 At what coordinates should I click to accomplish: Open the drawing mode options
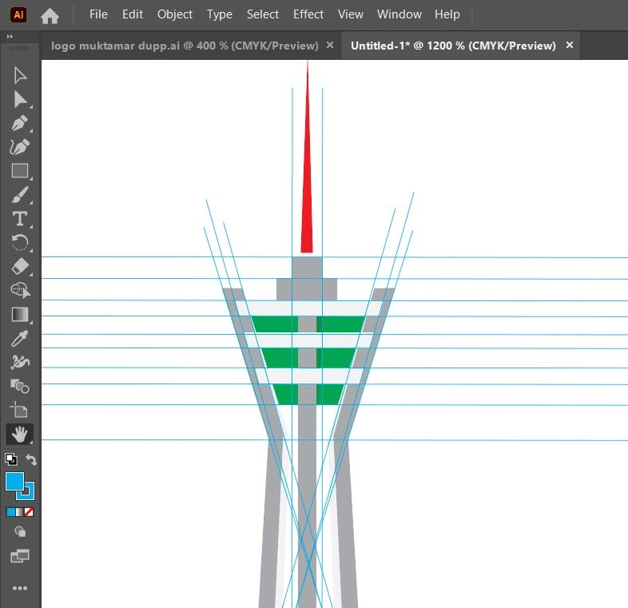pyautogui.click(x=20, y=532)
